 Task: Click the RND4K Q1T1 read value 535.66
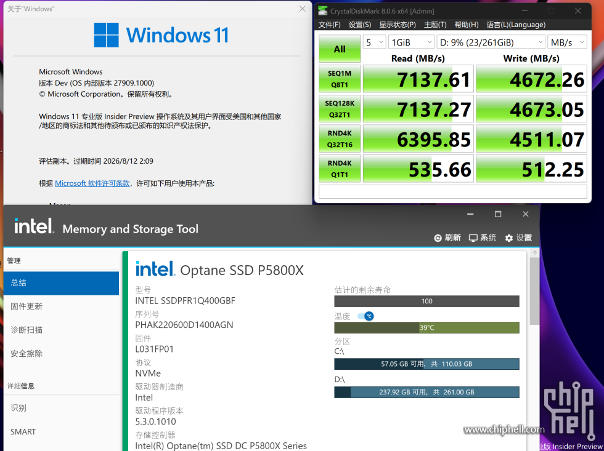click(x=418, y=169)
